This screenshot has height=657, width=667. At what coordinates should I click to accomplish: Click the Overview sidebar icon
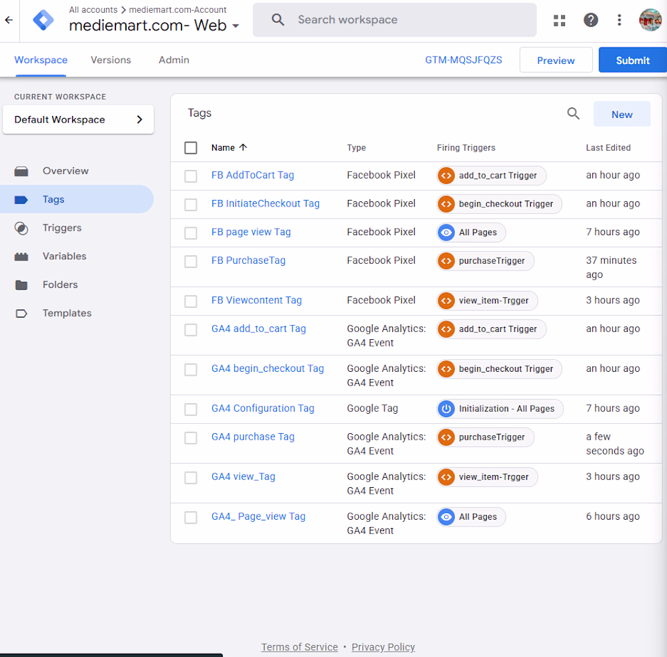point(21,171)
